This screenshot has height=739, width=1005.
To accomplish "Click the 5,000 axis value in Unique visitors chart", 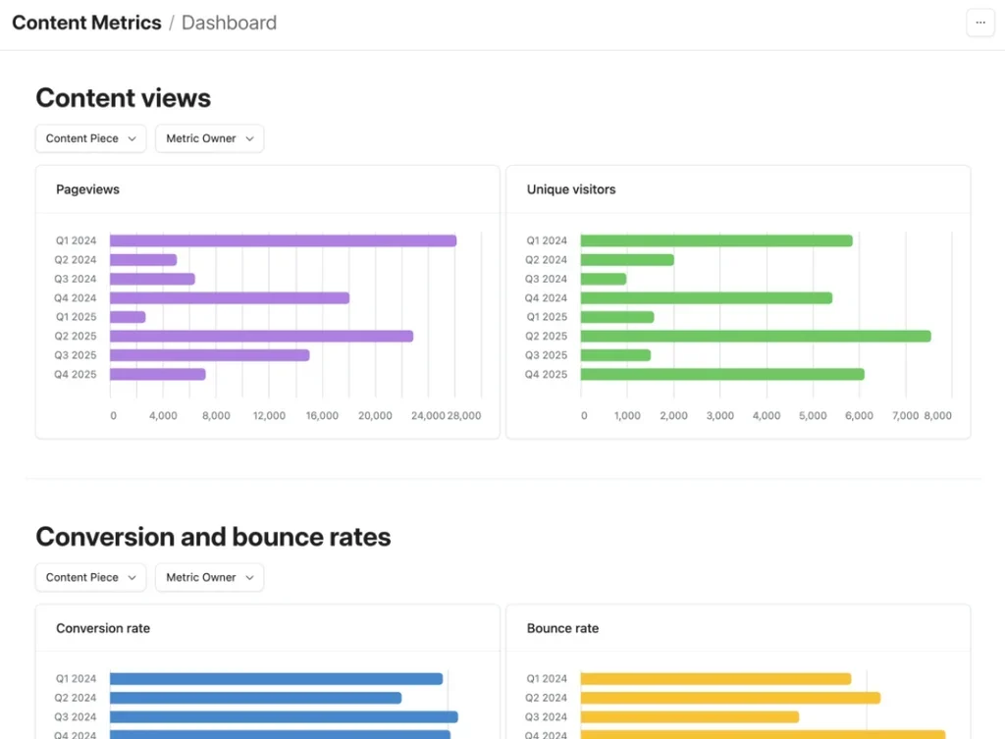I will coord(813,416).
